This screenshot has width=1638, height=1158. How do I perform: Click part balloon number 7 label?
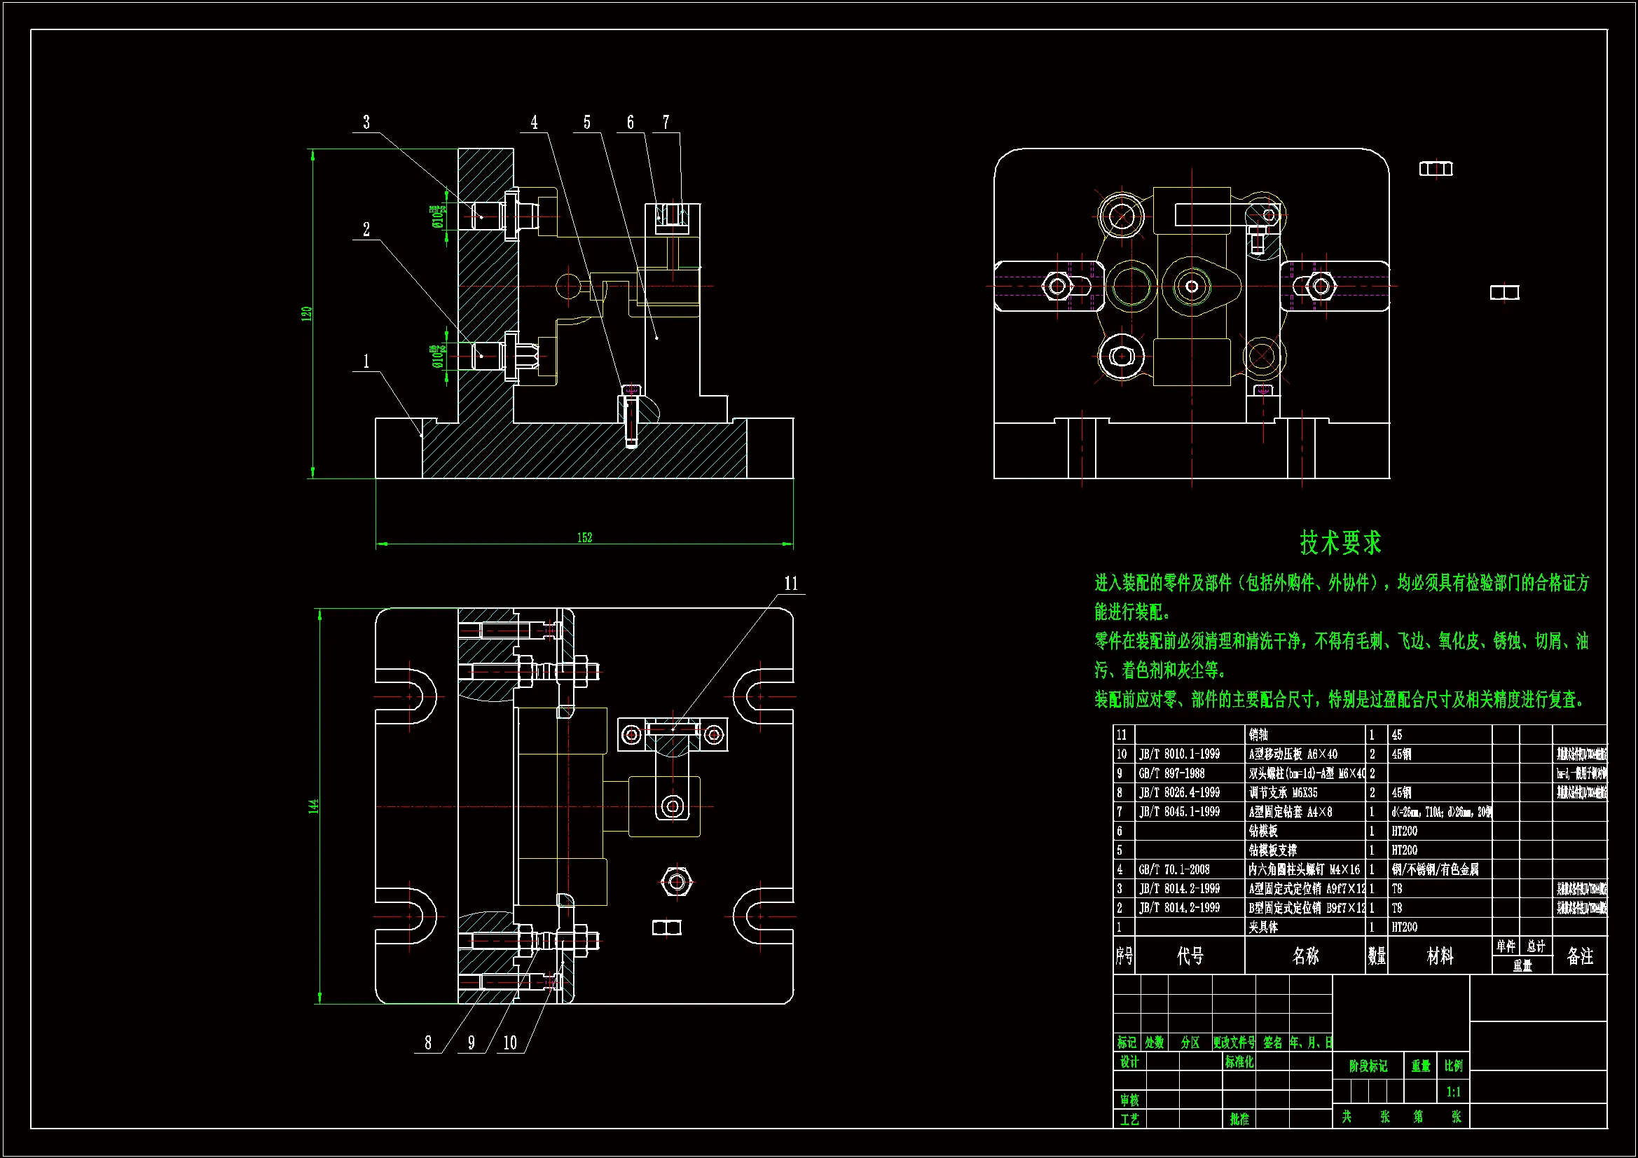[x=666, y=123]
